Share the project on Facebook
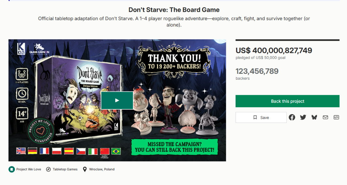Image resolution: width=347 pixels, height=185 pixels. pyautogui.click(x=292, y=117)
